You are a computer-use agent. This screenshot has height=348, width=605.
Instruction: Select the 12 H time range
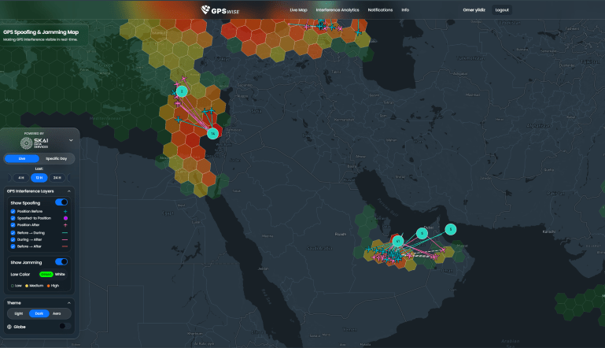(39, 178)
